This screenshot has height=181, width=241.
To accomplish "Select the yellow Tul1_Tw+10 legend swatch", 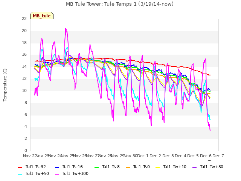I will [158, 167].
